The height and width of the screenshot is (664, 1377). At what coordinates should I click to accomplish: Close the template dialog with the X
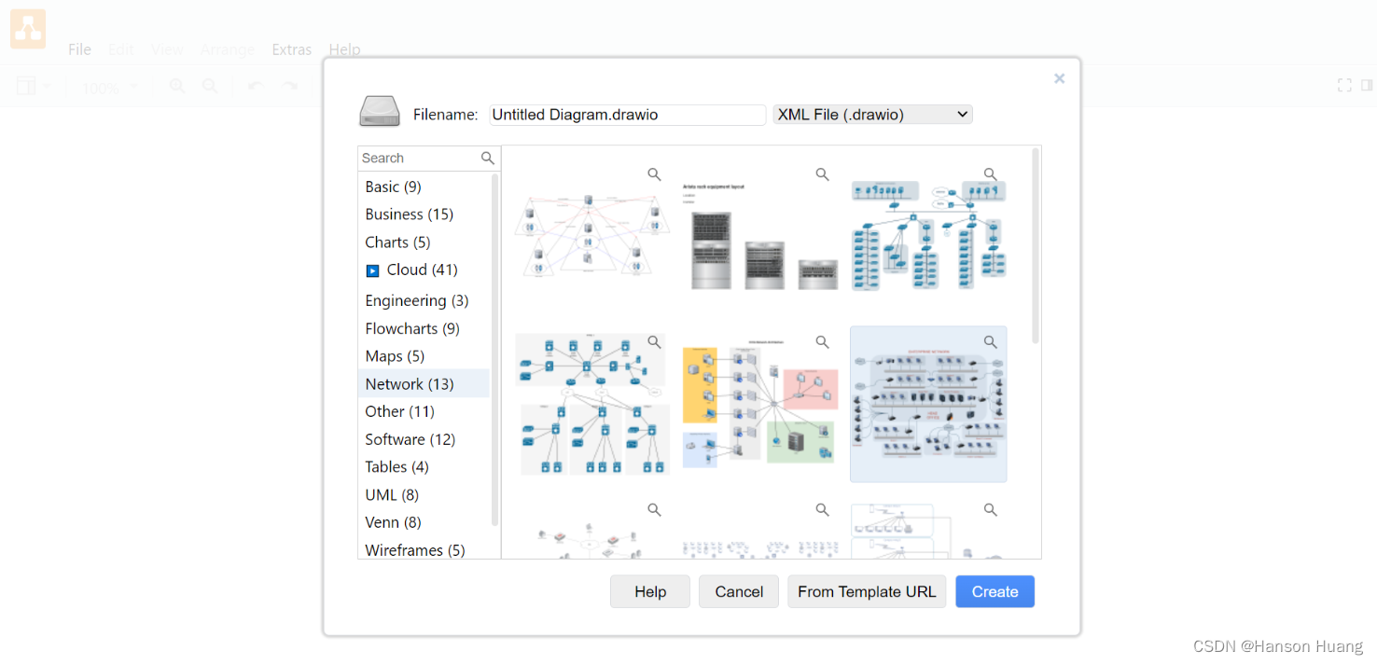point(1060,78)
